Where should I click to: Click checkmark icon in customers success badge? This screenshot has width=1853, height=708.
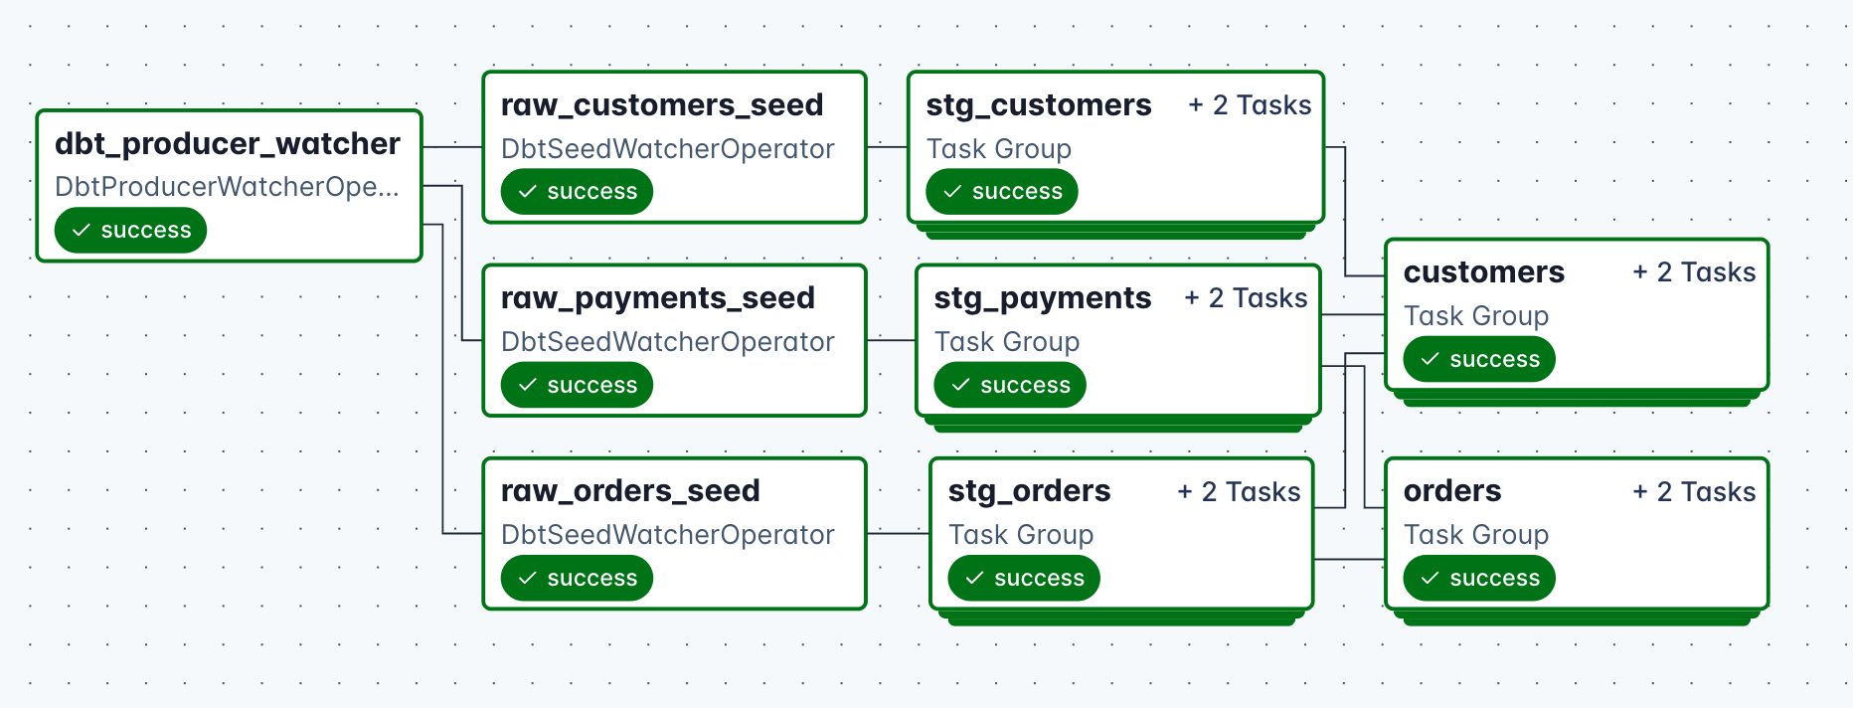(x=1430, y=359)
